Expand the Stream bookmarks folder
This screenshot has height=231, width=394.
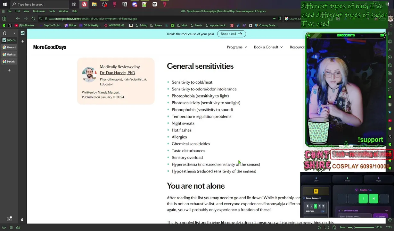tap(156, 25)
